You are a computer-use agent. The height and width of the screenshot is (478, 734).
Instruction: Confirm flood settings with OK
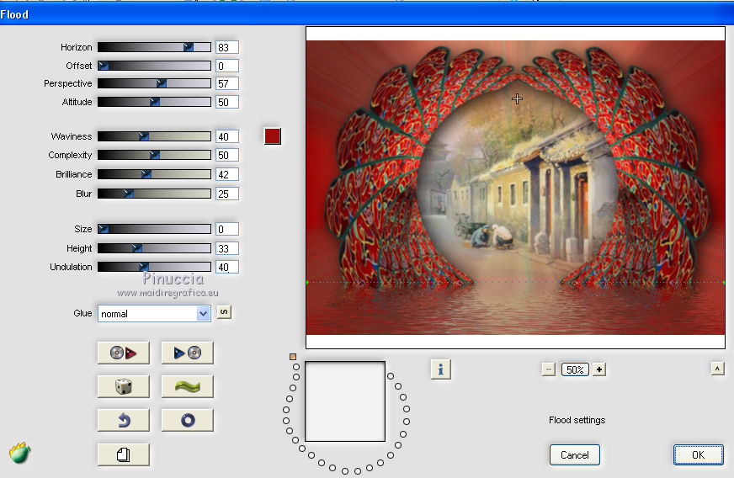699,455
